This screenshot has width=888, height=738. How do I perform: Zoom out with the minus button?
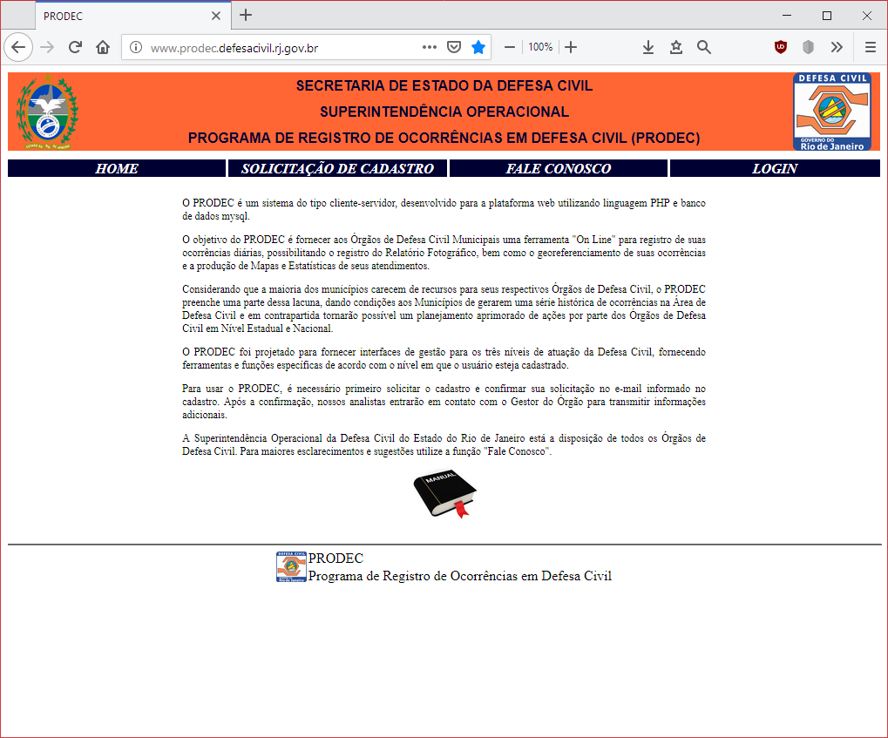(x=510, y=48)
